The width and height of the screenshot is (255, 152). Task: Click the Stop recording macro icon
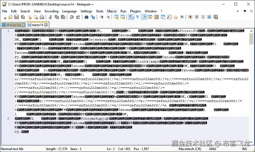point(197,17)
